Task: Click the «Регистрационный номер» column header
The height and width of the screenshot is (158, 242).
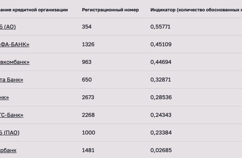Action: [110, 10]
